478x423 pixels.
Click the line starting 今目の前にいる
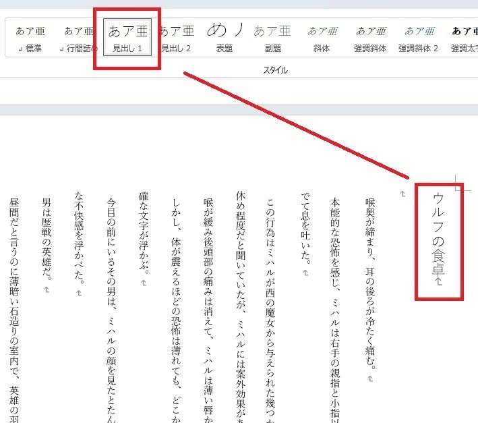tap(111, 310)
